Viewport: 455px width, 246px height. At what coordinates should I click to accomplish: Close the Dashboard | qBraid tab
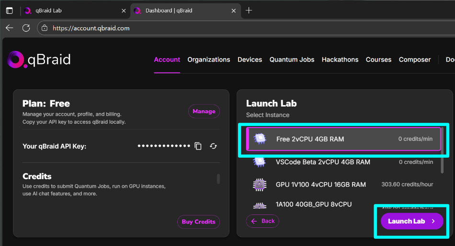234,11
